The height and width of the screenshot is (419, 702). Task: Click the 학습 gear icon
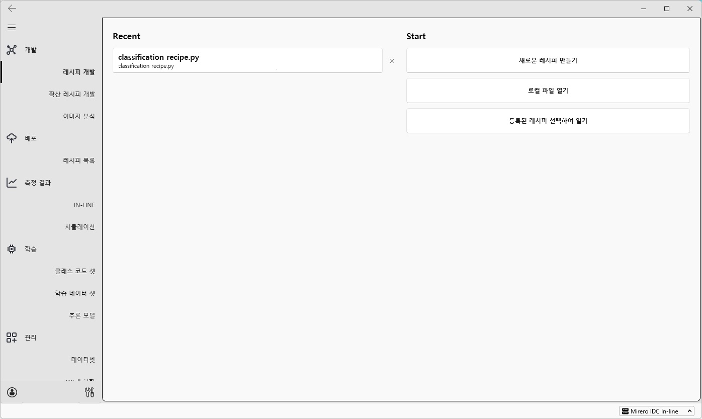(12, 249)
